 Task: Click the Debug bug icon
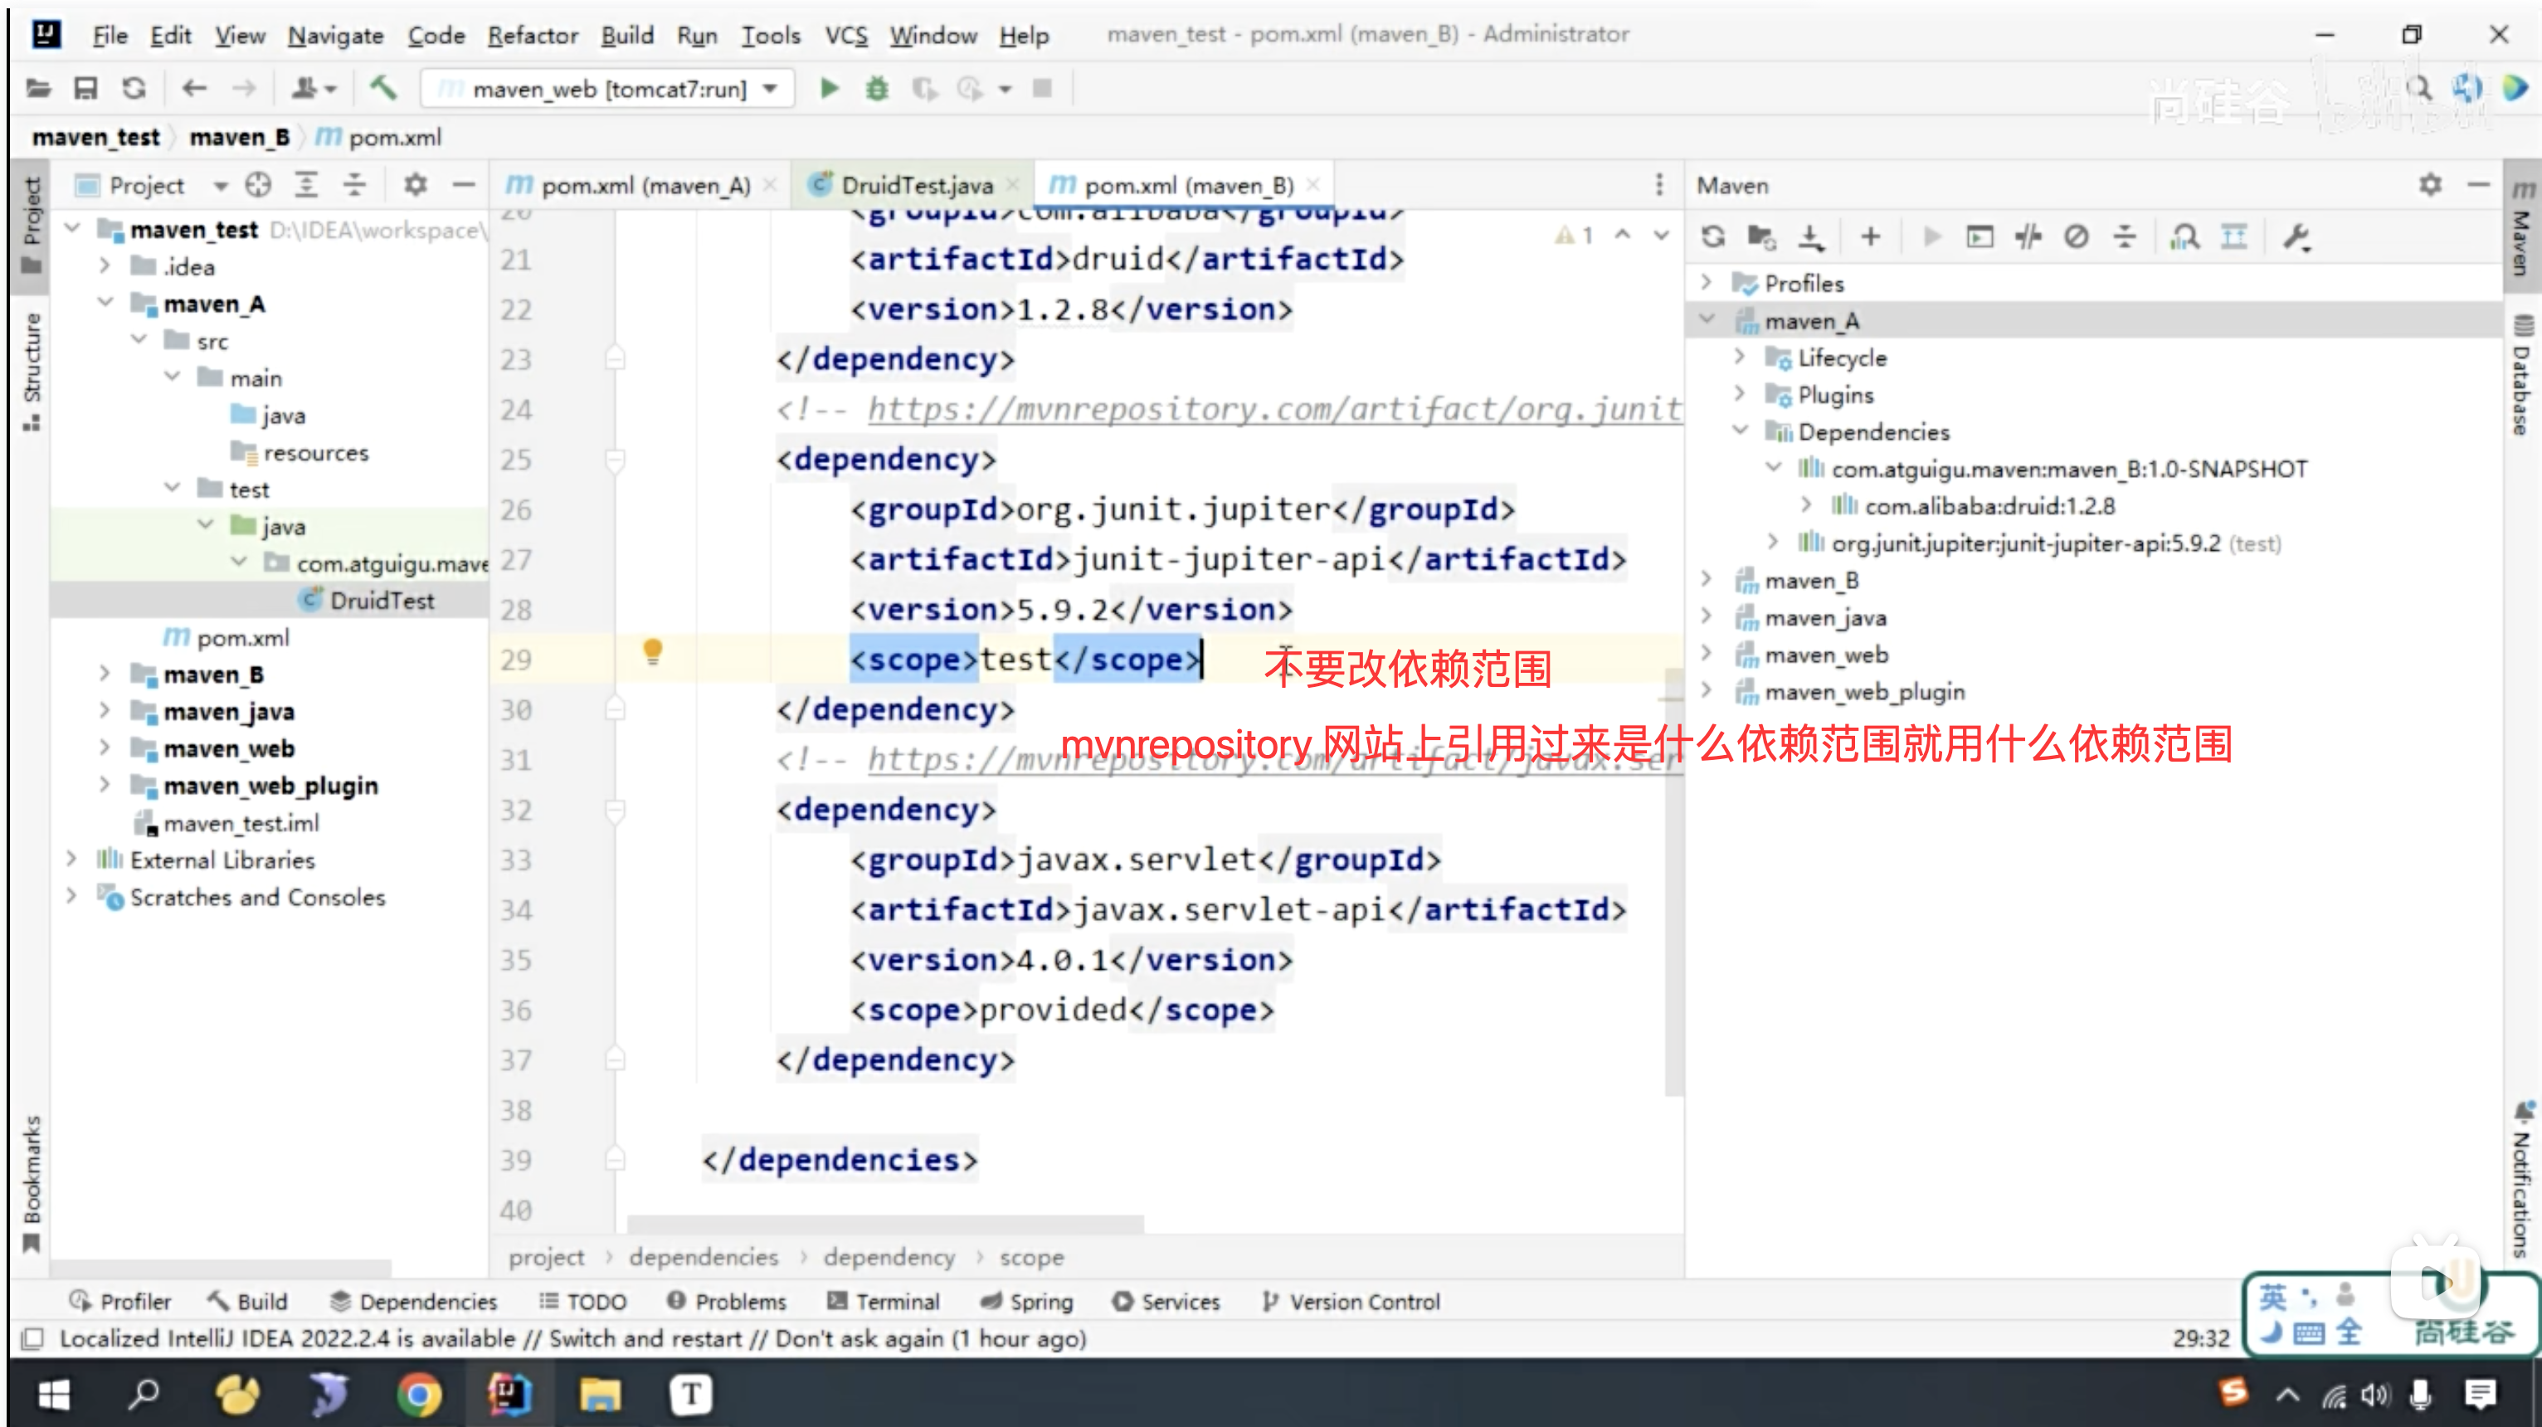[x=876, y=89]
